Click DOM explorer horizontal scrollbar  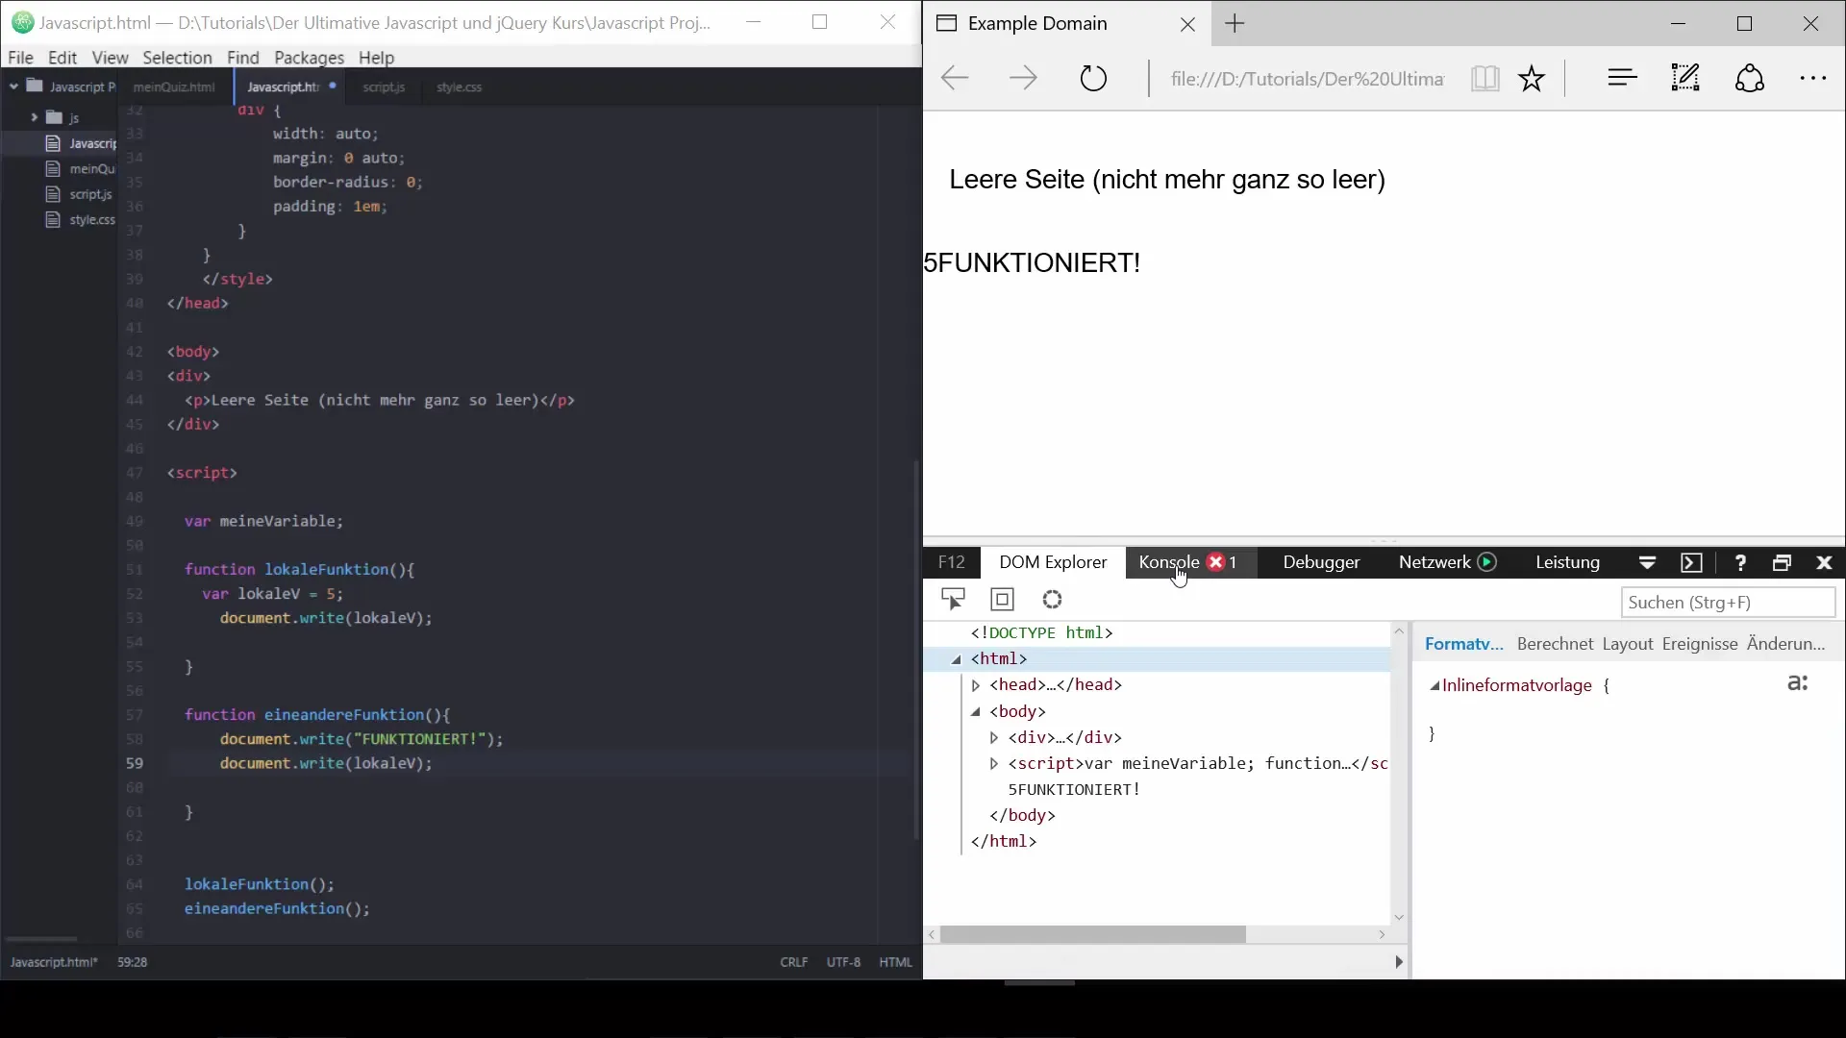click(1093, 935)
